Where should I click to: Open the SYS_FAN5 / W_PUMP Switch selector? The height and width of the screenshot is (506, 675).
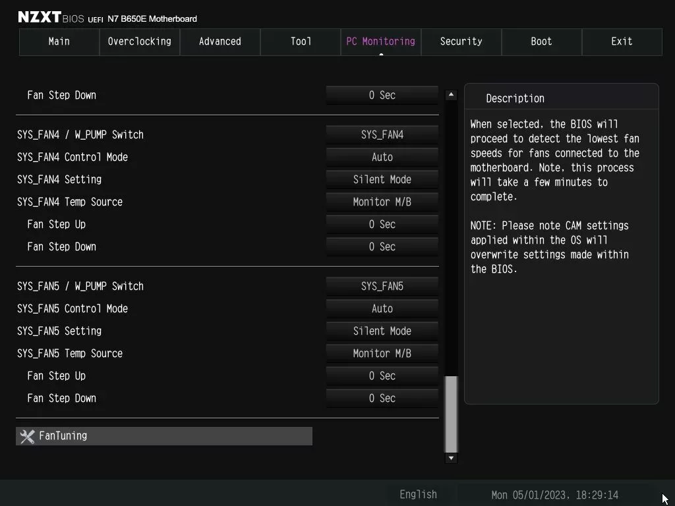(382, 286)
